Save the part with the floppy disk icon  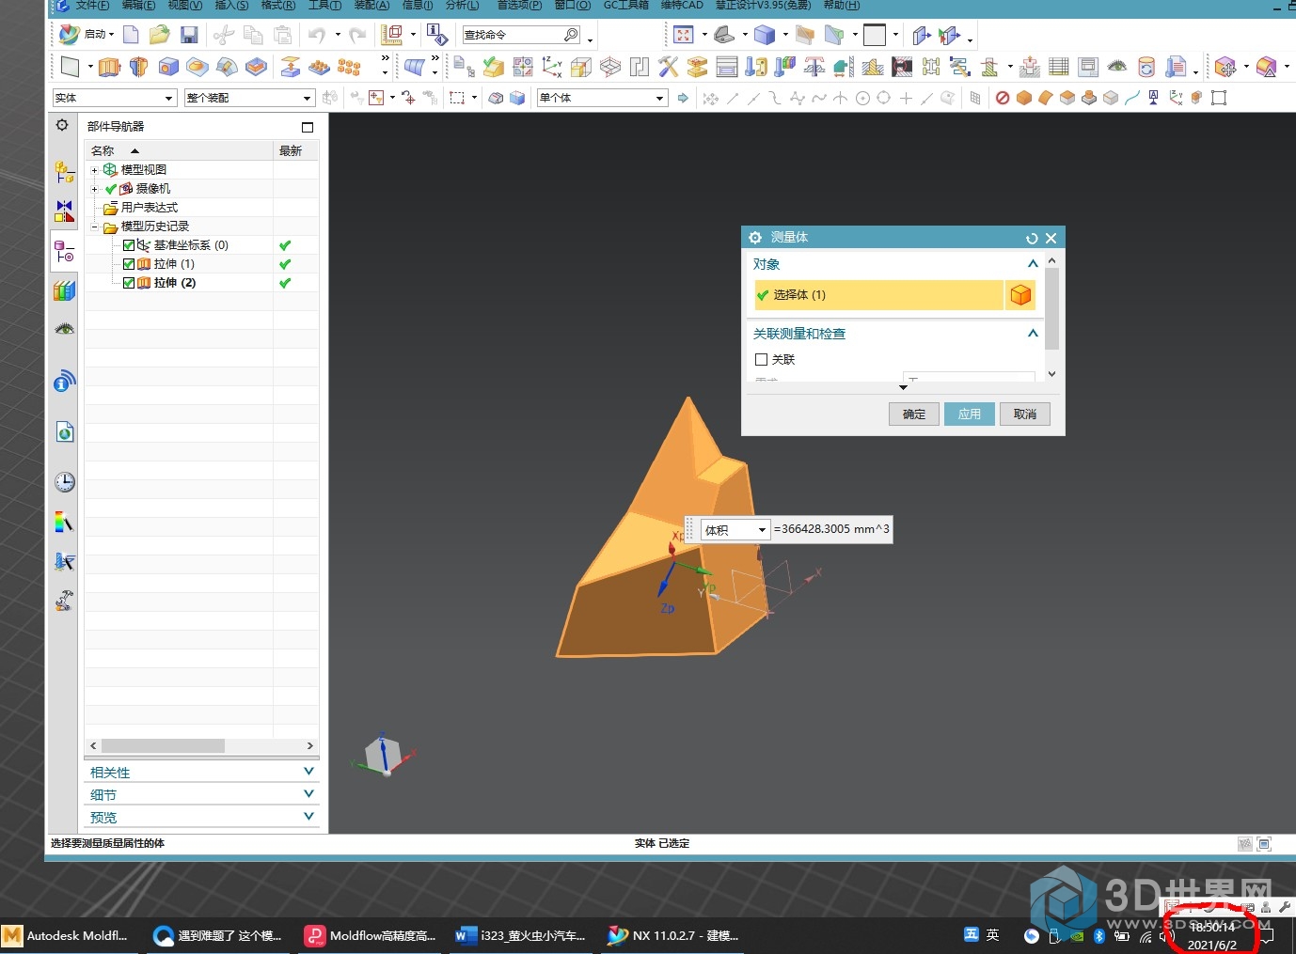(189, 35)
